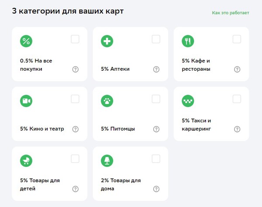Screen dimensions: 262x207
Task: Tick the 0.5% На все покупки checkbox
Action: coord(75,39)
